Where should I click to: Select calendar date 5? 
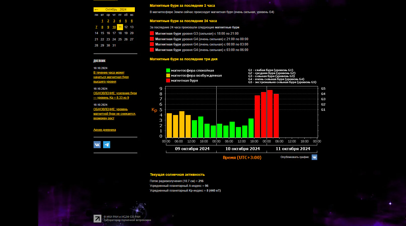pos(126,21)
